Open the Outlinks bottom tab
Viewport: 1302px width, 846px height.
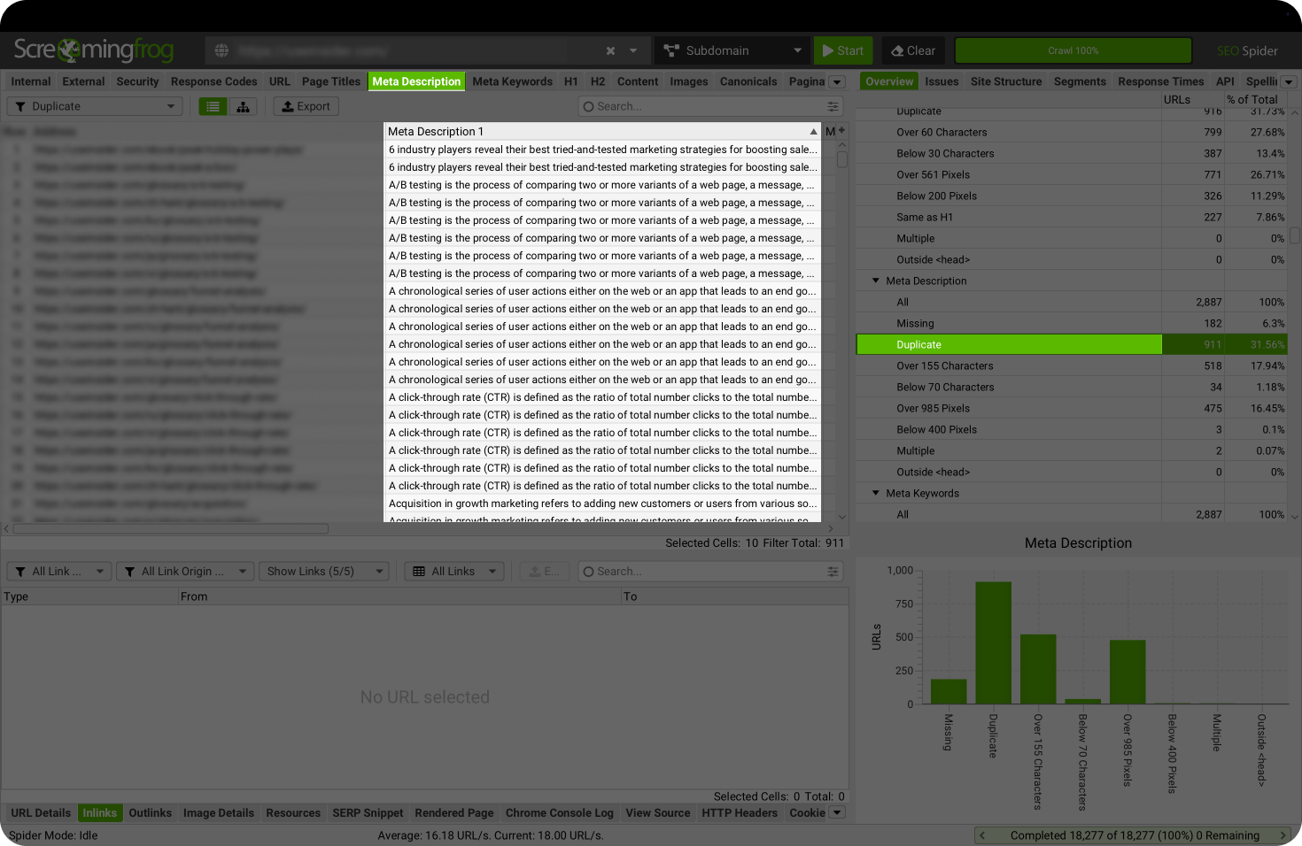[x=151, y=812]
